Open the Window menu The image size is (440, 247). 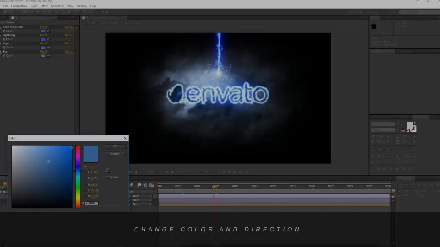(x=82, y=6)
